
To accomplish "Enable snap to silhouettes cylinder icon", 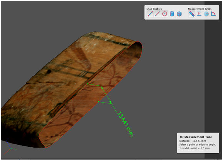I will 172,14.
